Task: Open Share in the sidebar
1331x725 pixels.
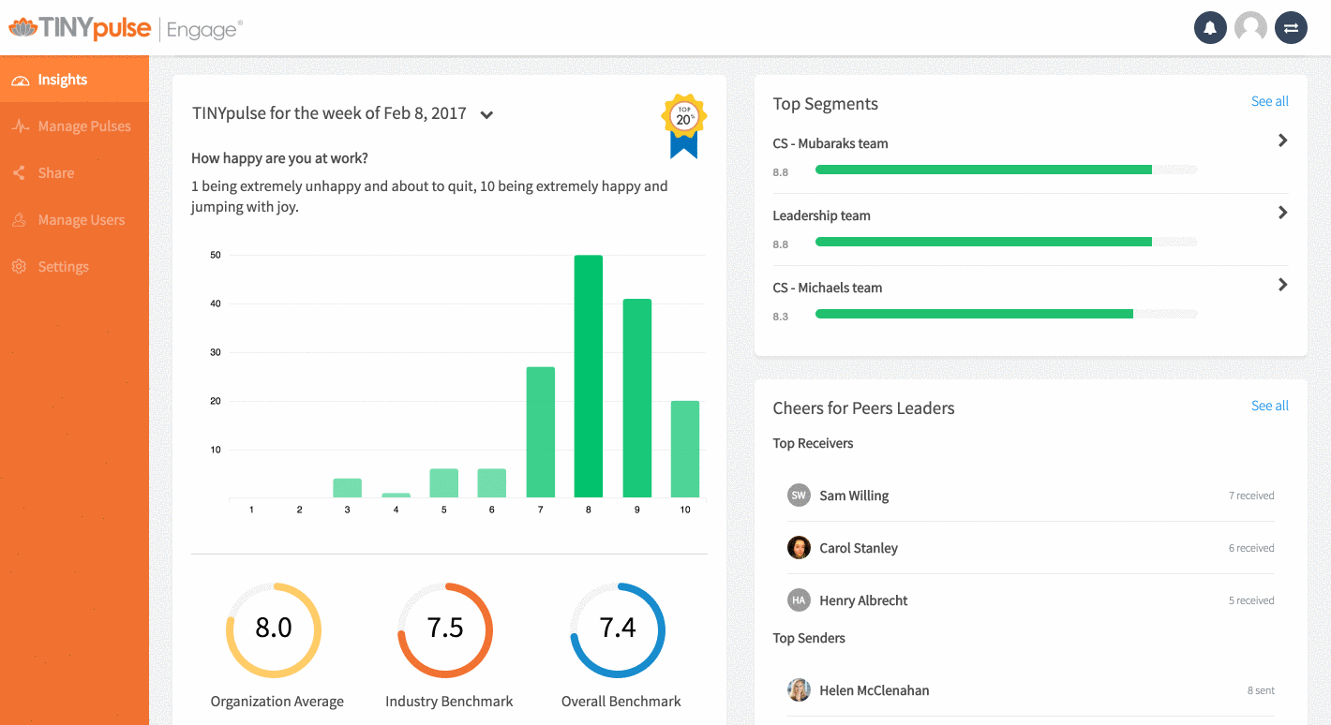Action: pos(74,173)
